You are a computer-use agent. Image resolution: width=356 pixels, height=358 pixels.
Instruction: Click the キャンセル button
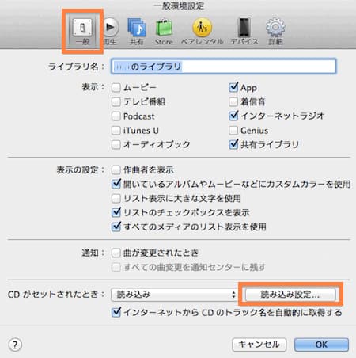259,345
